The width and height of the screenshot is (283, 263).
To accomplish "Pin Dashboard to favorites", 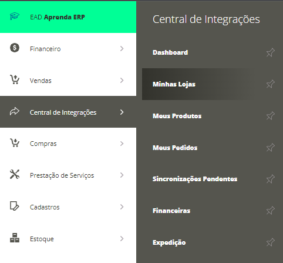I will click(271, 52).
